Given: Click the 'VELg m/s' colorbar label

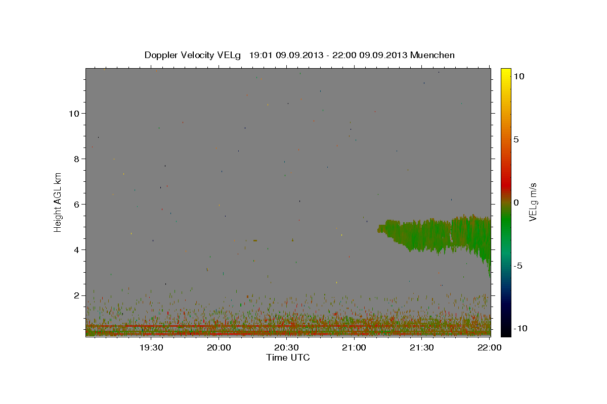Looking at the screenshot, I should pyautogui.click(x=533, y=202).
